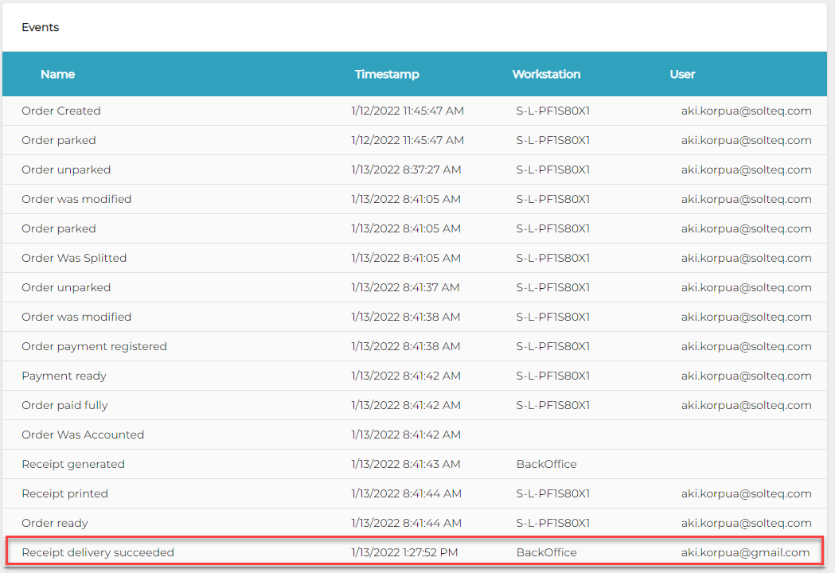Select the User column header
The image size is (835, 573).
coord(682,74)
